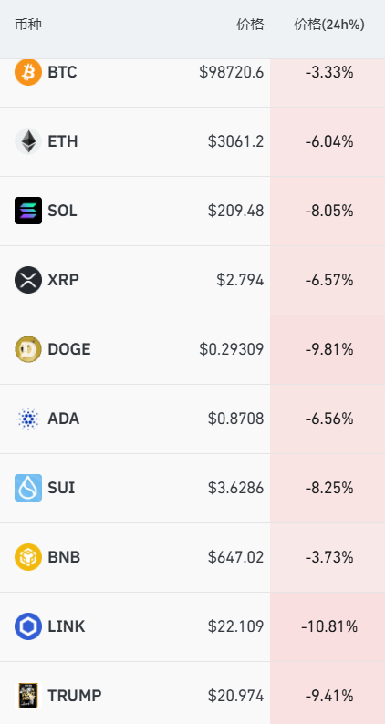Screen dimensions: 385x724
Task: Open the BTC price $98720.6
Action: 232,72
